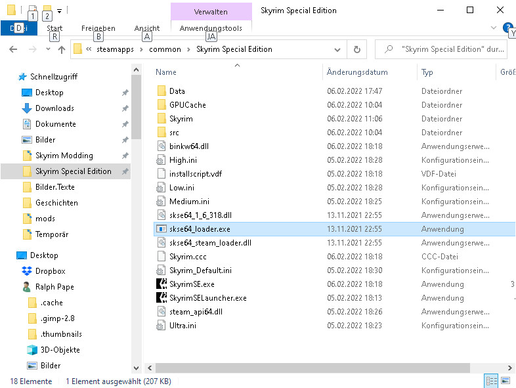The width and height of the screenshot is (516, 388).
Task: Switch to details view layout button
Action: (491, 381)
